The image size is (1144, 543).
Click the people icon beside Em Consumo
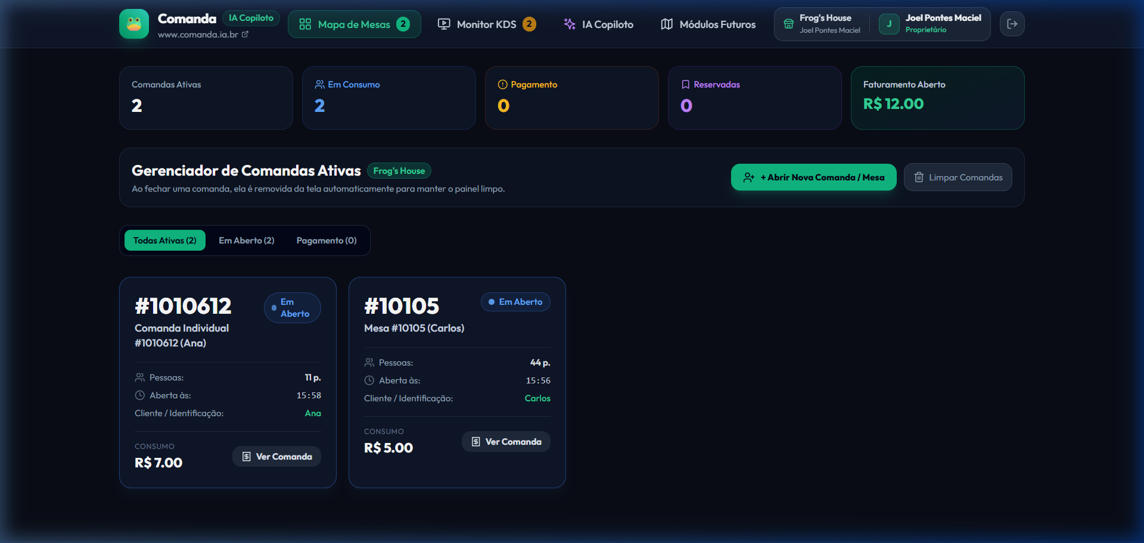[x=319, y=85]
